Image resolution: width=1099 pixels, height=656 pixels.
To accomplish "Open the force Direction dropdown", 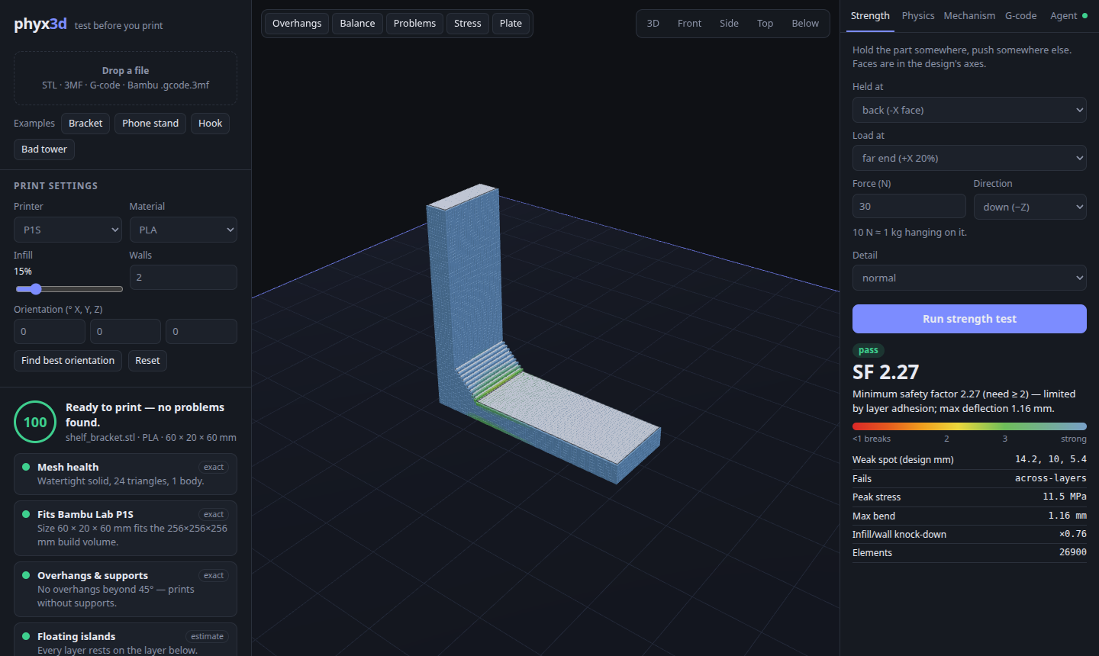I will tap(1030, 207).
